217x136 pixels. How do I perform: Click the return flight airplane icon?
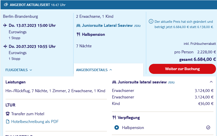point(5,46)
